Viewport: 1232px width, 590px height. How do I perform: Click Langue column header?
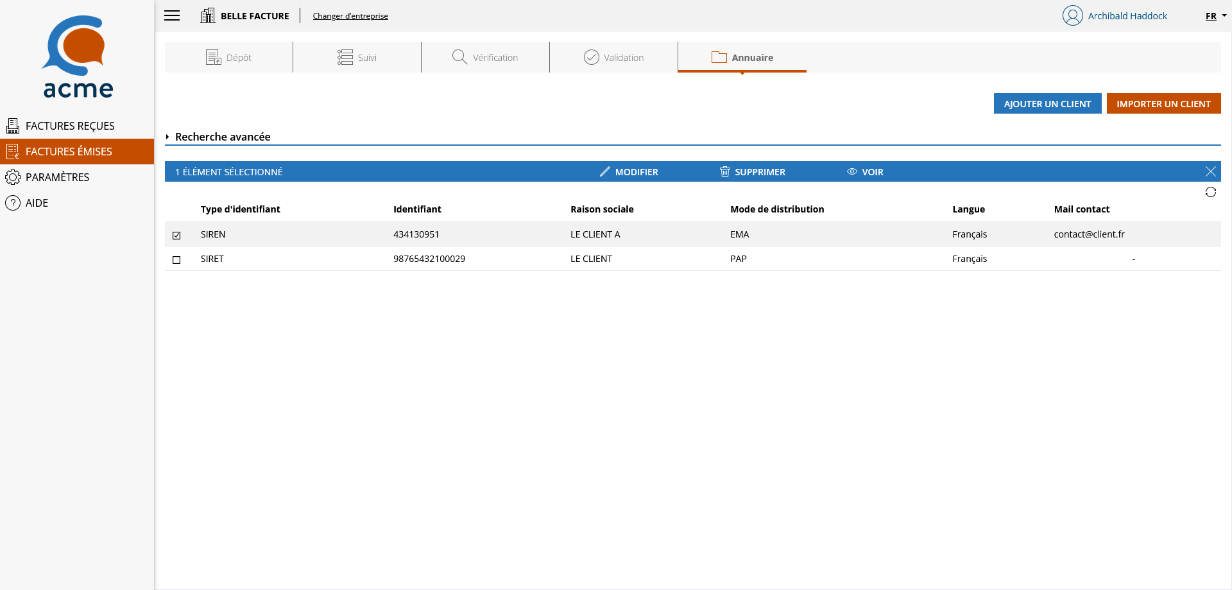[x=968, y=209]
